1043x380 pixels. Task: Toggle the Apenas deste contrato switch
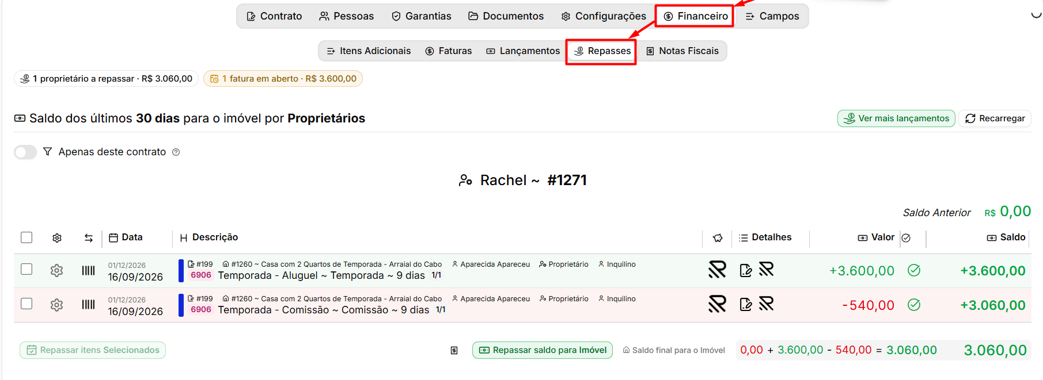point(25,152)
